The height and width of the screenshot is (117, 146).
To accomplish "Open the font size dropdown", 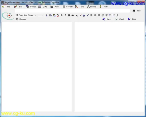I will point(43,15).
